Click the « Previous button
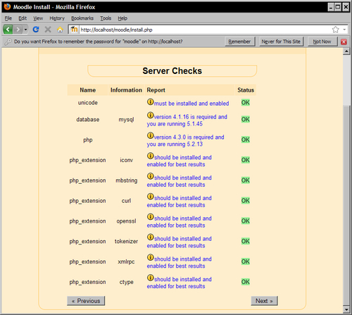The width and height of the screenshot is (352, 315). click(x=86, y=301)
